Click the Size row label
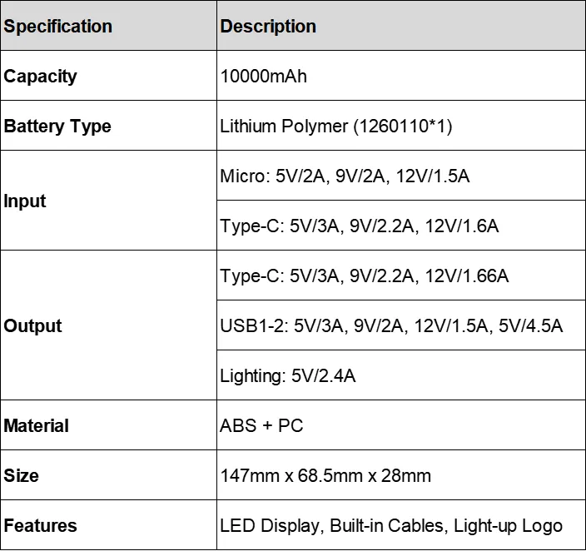The width and height of the screenshot is (586, 551). pyautogui.click(x=22, y=476)
